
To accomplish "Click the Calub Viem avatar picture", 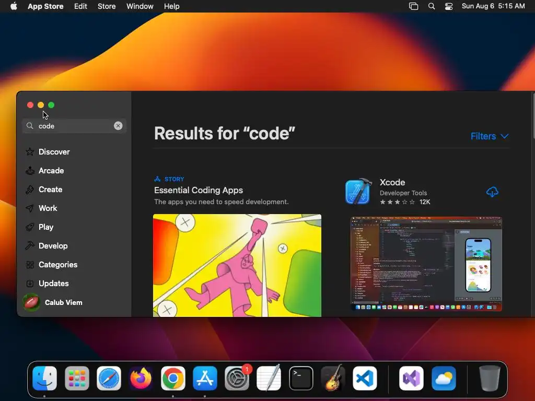I will (31, 302).
